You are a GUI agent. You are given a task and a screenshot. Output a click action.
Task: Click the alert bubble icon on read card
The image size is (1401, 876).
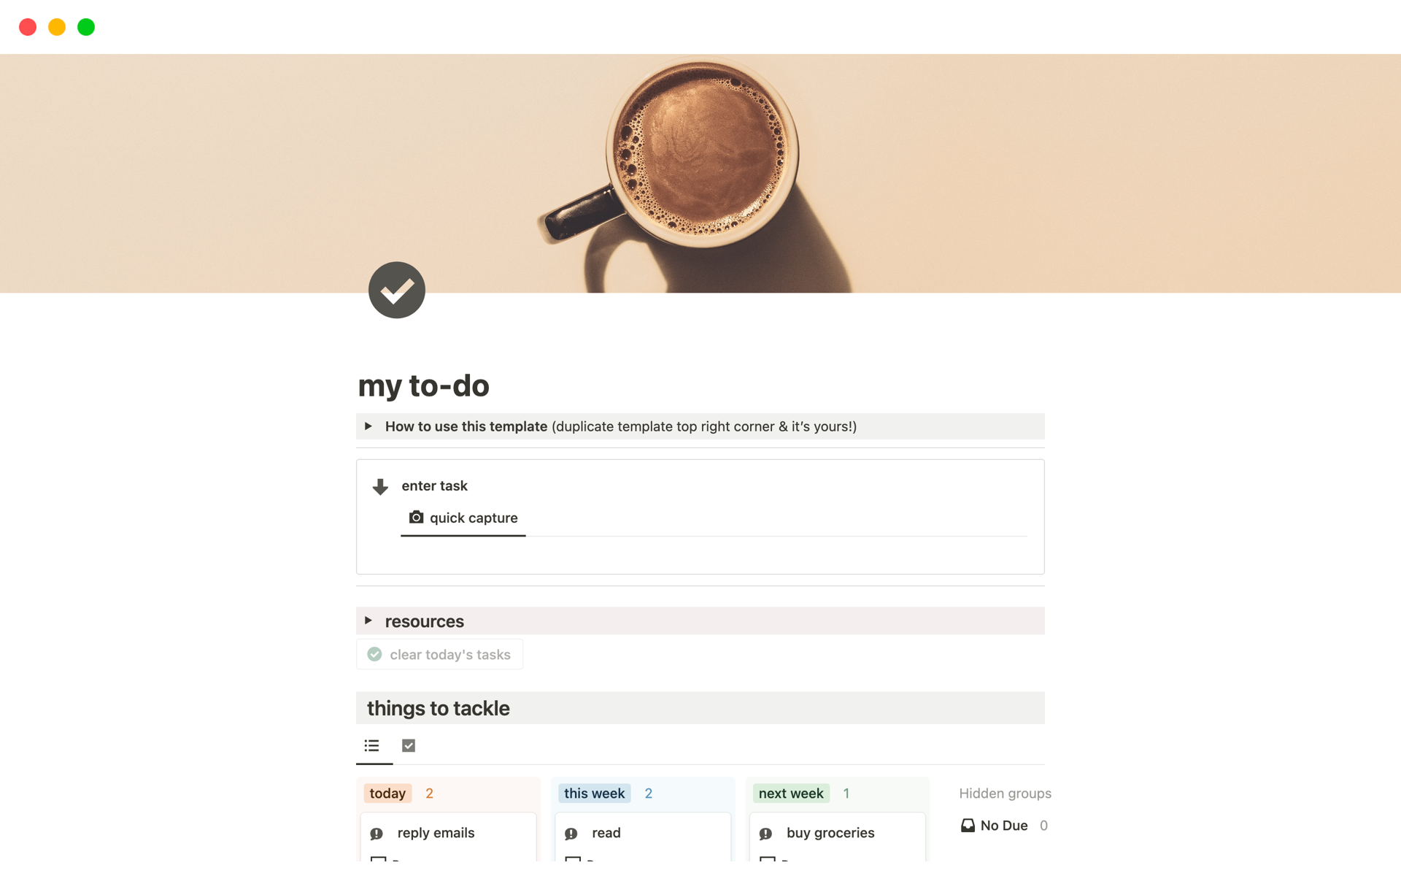571,833
